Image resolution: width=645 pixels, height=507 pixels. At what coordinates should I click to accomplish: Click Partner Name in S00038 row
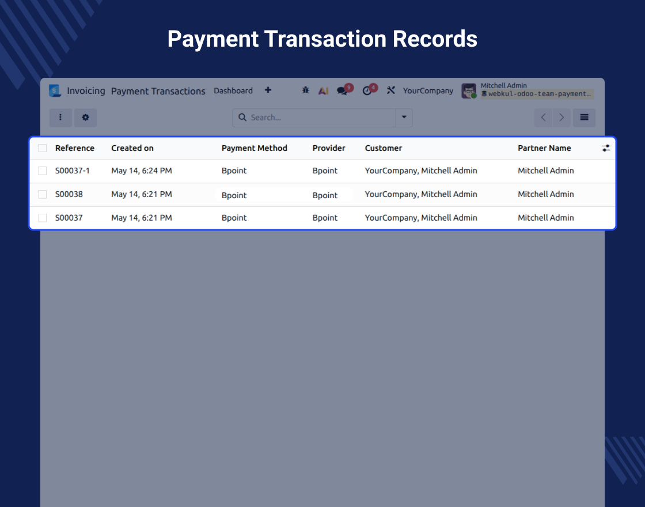(546, 194)
